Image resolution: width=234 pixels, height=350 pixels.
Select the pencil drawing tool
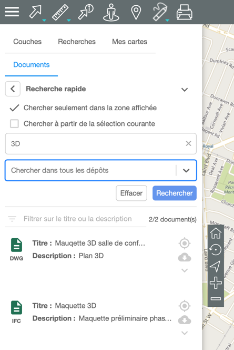point(160,12)
